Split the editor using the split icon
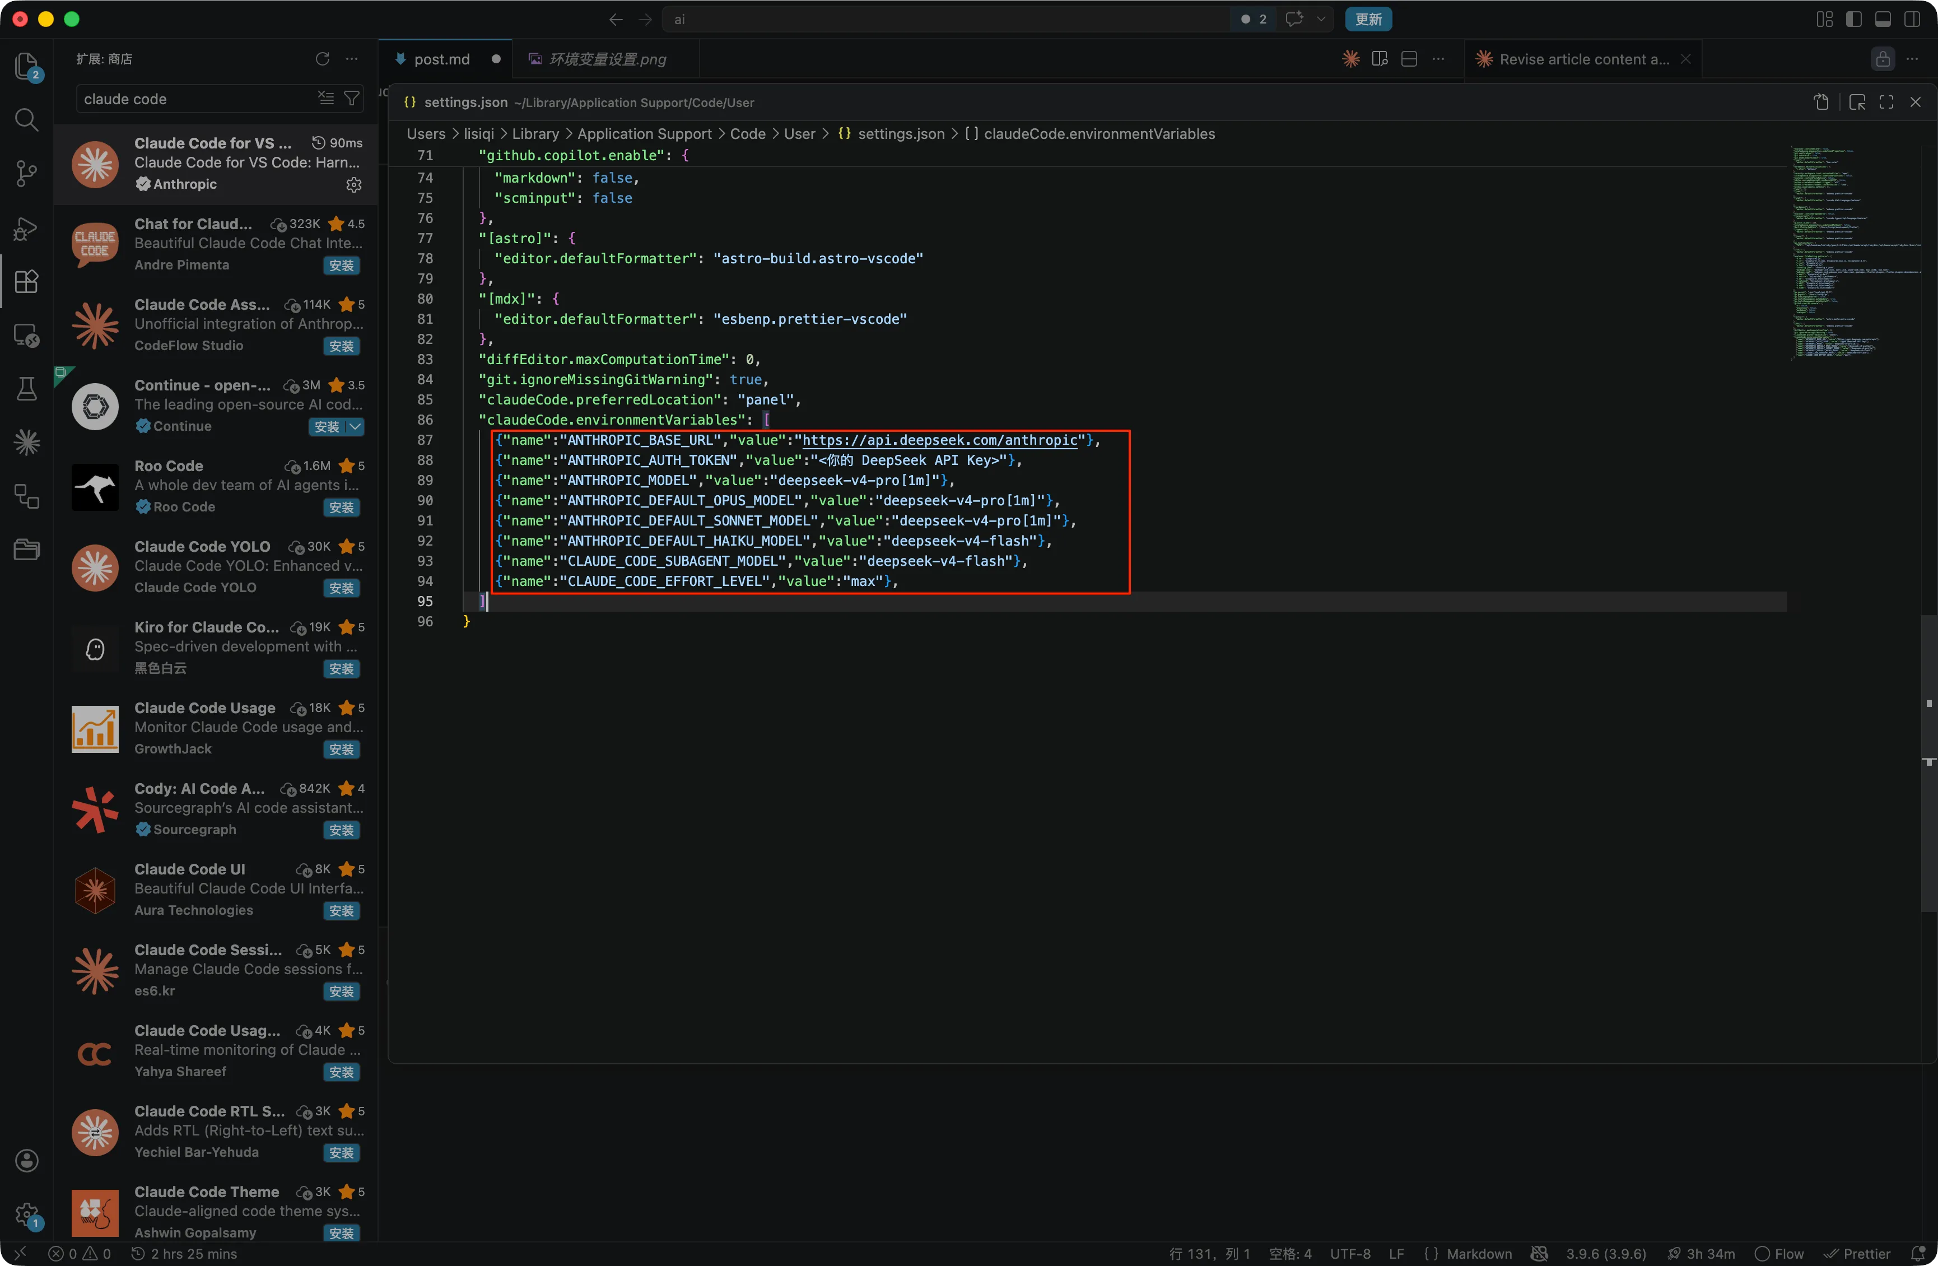 pos(1409,59)
